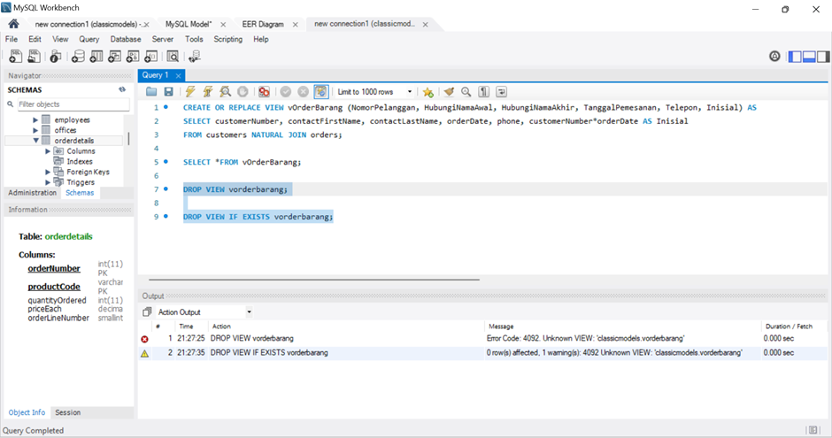
Task: Open an SQL script file in new tab
Action: (x=34, y=57)
